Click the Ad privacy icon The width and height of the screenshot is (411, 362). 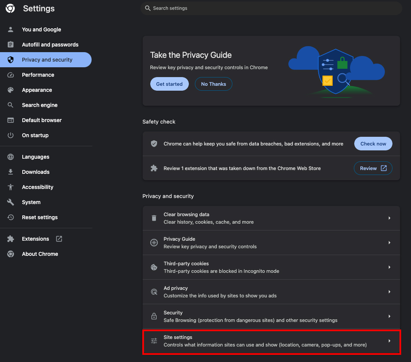154,292
